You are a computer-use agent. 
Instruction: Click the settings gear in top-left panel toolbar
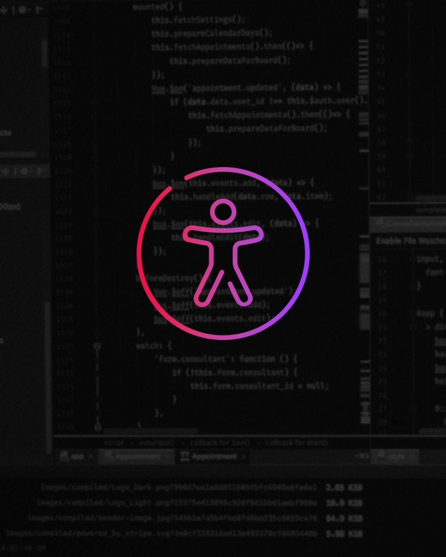click(22, 10)
